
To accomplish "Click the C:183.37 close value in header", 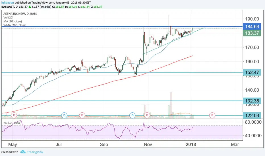I will click(96, 7).
